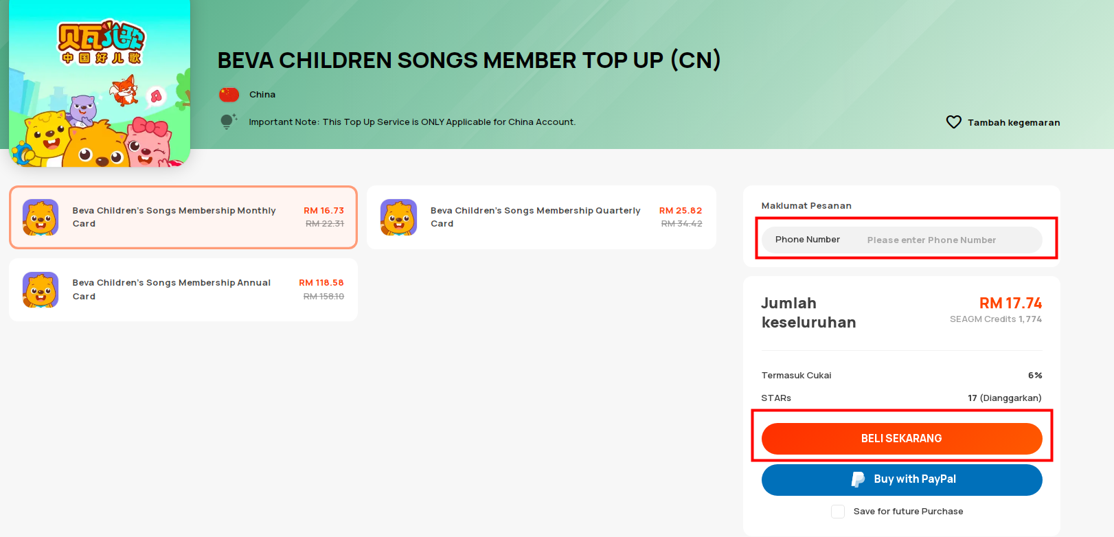Click the Monthly Card beaver icon
This screenshot has width=1114, height=537.
pos(41,218)
